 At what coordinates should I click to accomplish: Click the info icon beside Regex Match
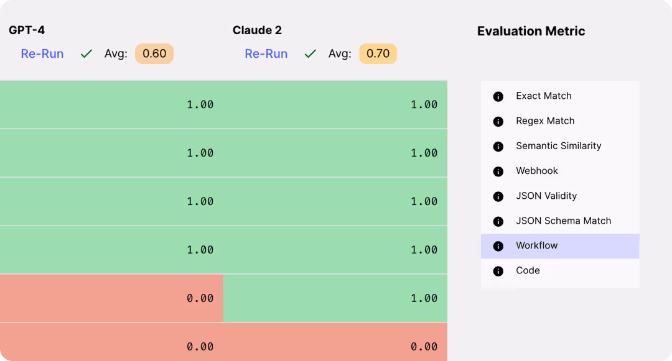pos(498,122)
